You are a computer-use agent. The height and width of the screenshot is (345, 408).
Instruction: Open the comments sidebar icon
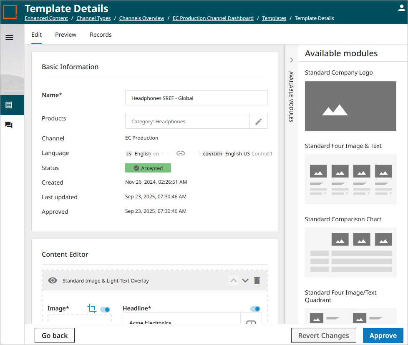9,125
